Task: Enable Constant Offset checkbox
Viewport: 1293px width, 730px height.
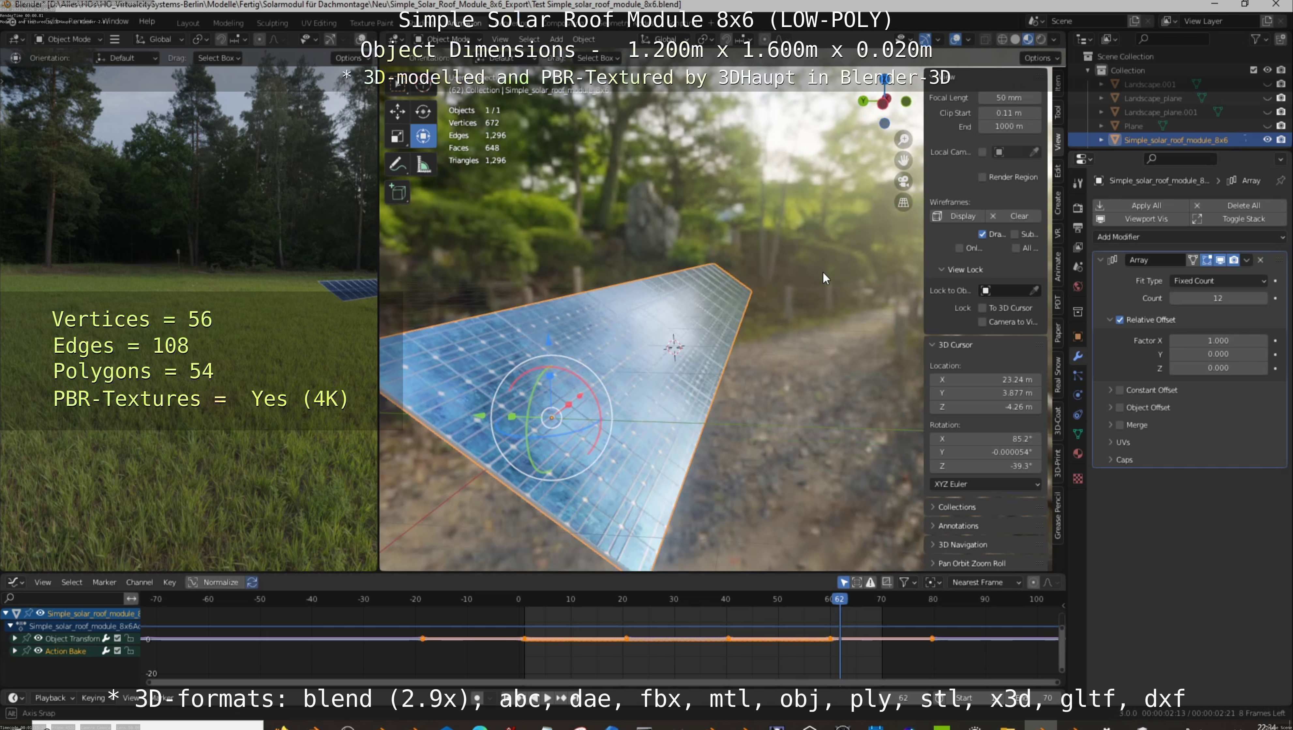Action: click(1119, 390)
